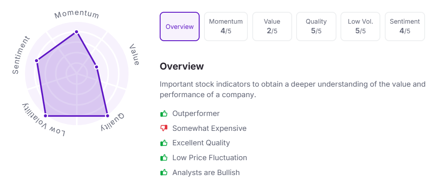Click the Outperformer label
Screen dimensions: 433x193
196,114
